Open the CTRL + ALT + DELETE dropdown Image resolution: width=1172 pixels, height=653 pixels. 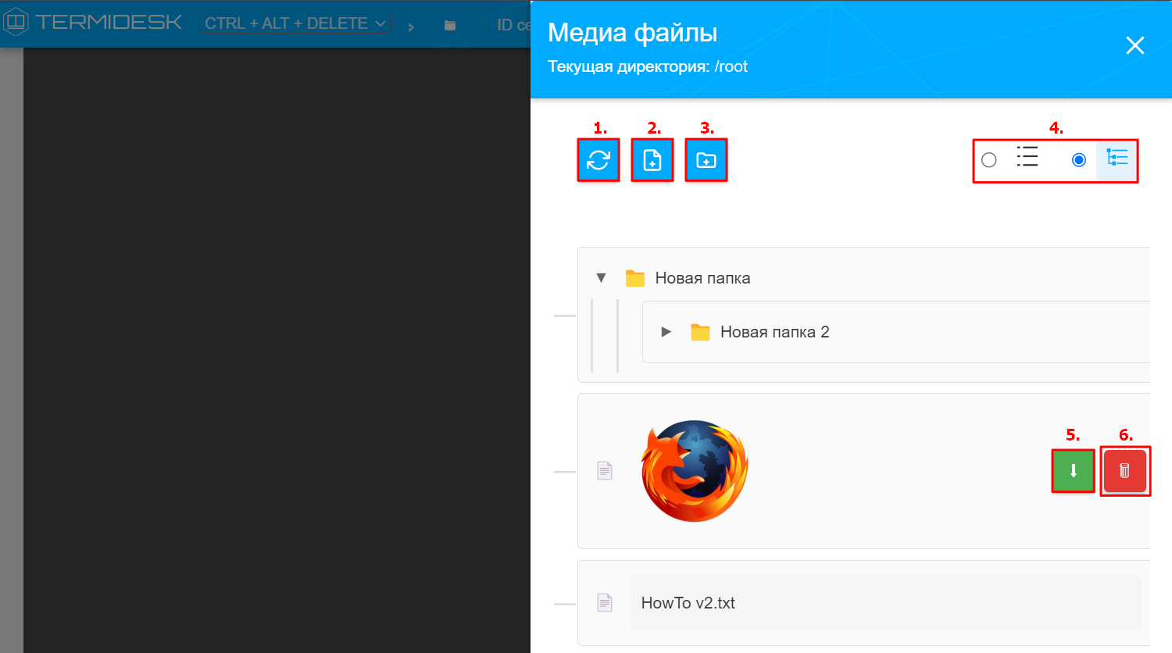coord(295,23)
